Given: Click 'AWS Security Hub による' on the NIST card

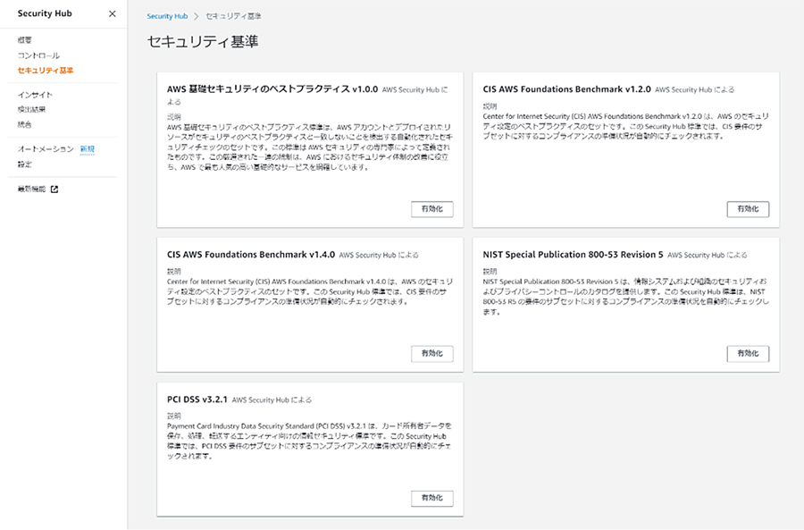Looking at the screenshot, I should [x=708, y=255].
